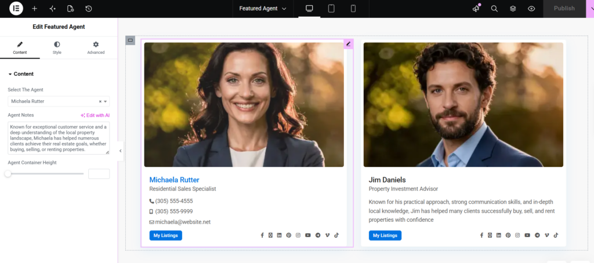Image resolution: width=594 pixels, height=263 pixels.
Task: Open Jim's YouTube icon
Action: tap(527, 235)
